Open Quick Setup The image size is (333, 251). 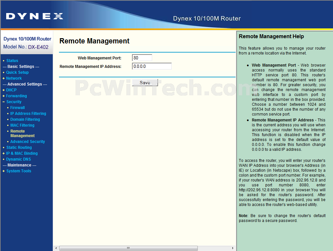point(17,72)
